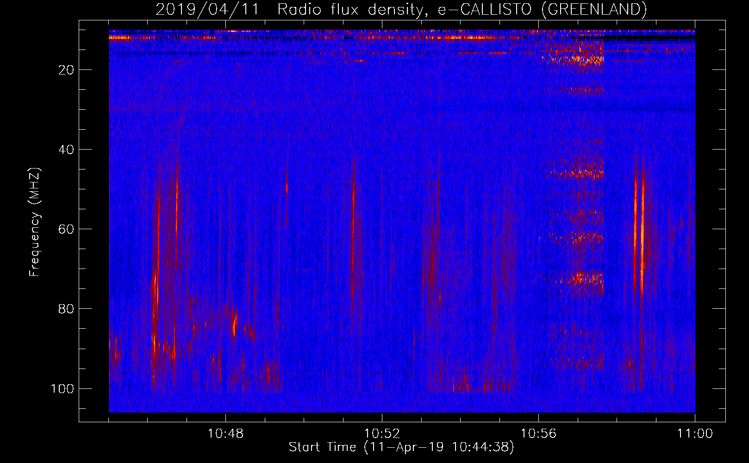749x463 pixels.
Task: Click the '10:52' time tick label
Action: (x=382, y=434)
